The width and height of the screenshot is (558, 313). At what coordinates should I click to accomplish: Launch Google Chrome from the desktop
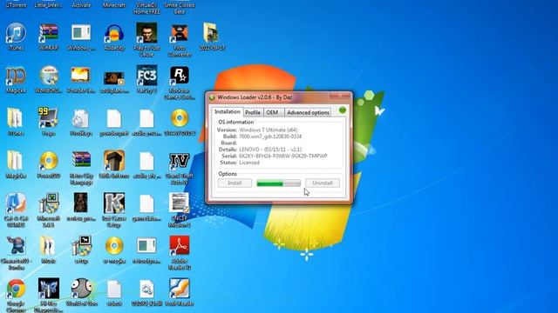(x=16, y=289)
